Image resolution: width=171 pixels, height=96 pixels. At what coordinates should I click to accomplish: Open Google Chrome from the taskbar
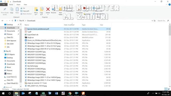[x=70, y=93]
